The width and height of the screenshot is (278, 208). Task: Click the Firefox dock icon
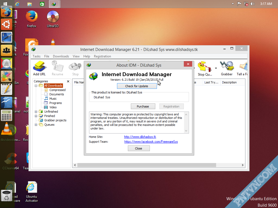tap(7, 12)
